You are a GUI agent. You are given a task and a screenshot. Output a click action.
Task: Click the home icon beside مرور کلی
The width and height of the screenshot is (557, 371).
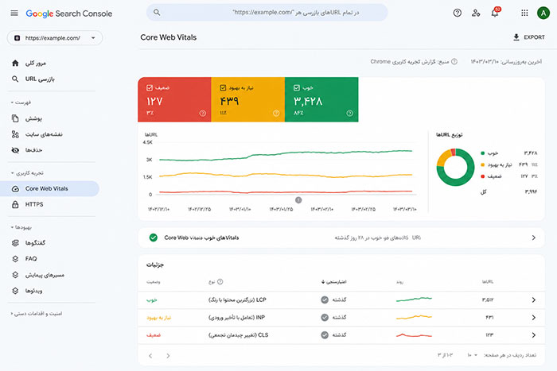(x=15, y=63)
